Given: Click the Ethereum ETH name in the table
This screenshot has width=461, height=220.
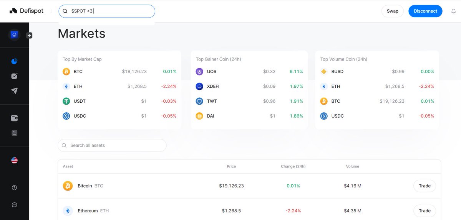Looking at the screenshot, I should point(93,211).
